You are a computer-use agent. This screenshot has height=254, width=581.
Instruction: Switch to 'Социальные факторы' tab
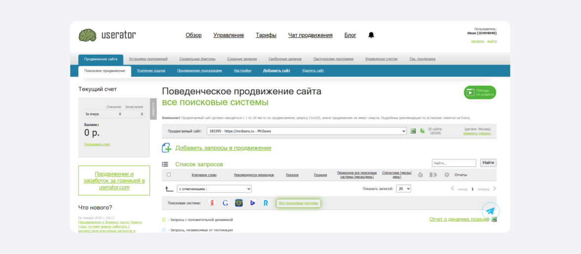(x=194, y=59)
